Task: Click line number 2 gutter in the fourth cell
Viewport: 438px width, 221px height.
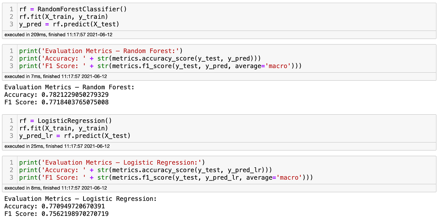Action: [x=11, y=170]
